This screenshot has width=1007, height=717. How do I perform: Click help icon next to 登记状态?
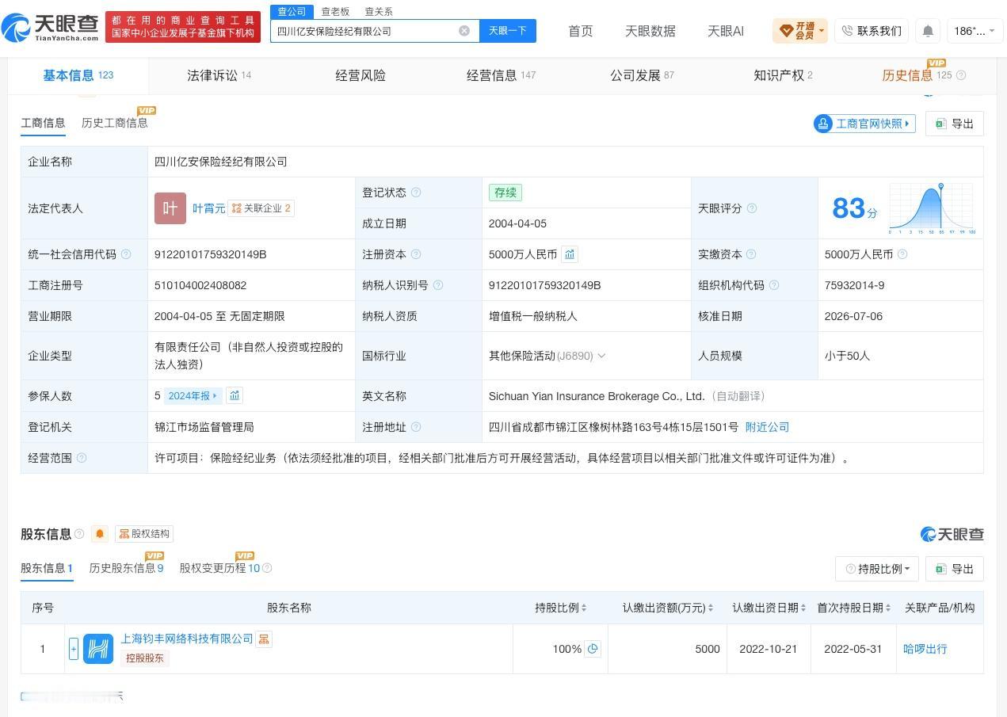416,193
